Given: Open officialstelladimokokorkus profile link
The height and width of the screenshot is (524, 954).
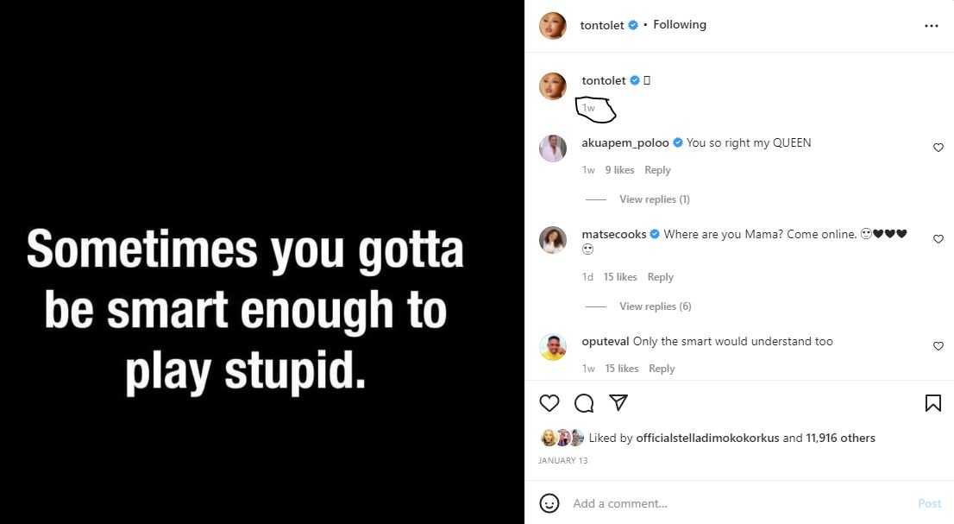Looking at the screenshot, I should [x=707, y=438].
